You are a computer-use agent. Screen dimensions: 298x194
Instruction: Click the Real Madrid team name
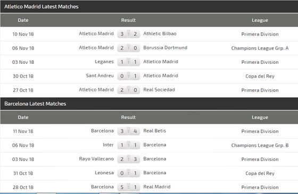[x=157, y=187]
